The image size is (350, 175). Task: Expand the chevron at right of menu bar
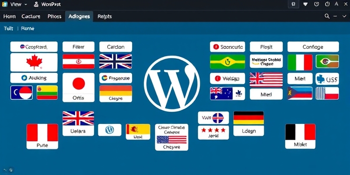pyautogui.click(x=344, y=16)
